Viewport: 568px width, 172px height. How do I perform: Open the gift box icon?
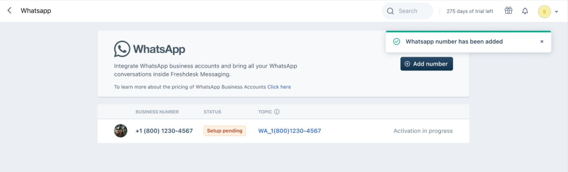508,11
